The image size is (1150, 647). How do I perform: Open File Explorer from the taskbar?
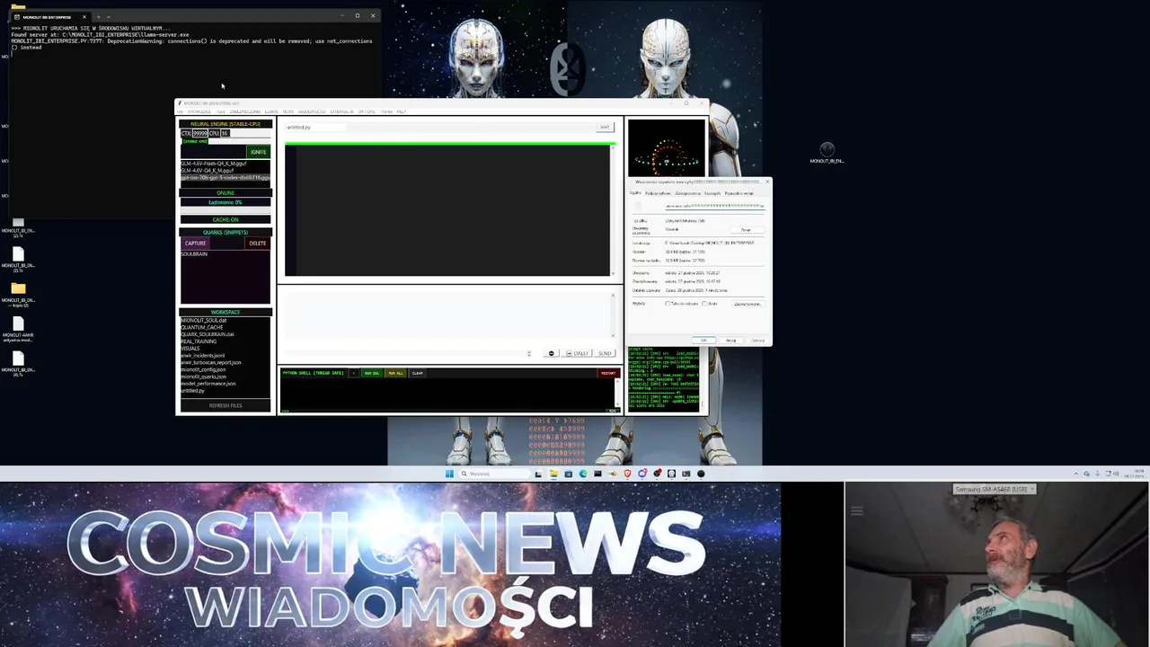(553, 474)
